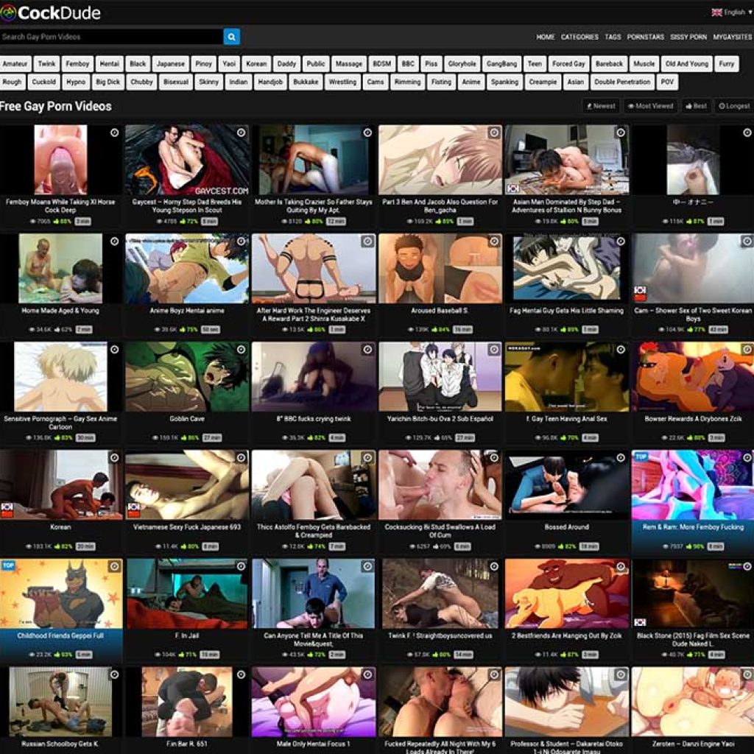Viewport: 754px width, 754px height.
Task: Click into the video search field
Action: [110, 36]
